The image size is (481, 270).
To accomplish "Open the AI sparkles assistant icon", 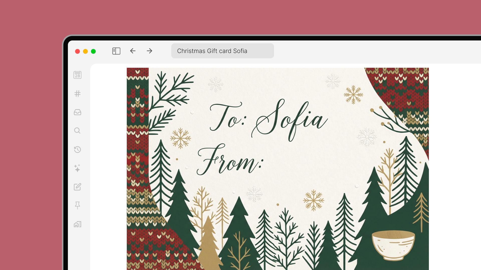I will pyautogui.click(x=77, y=168).
